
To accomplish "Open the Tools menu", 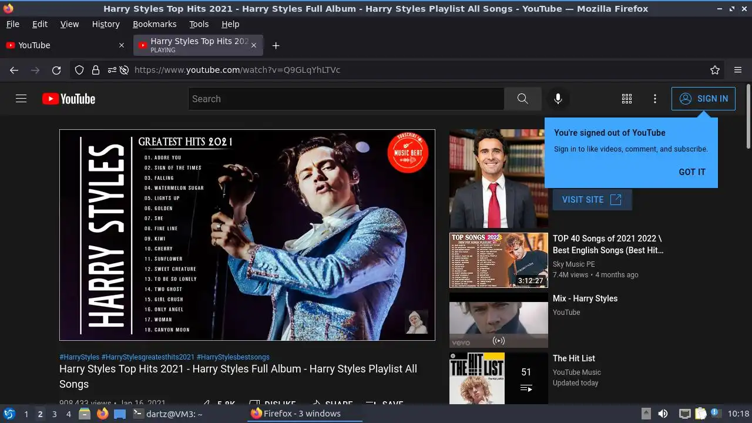I will point(199,24).
